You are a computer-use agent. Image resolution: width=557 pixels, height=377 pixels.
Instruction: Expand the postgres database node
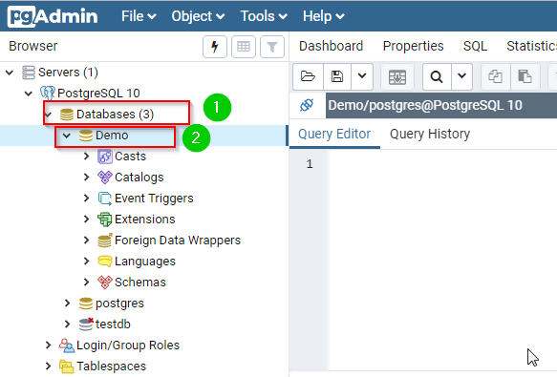click(x=67, y=304)
